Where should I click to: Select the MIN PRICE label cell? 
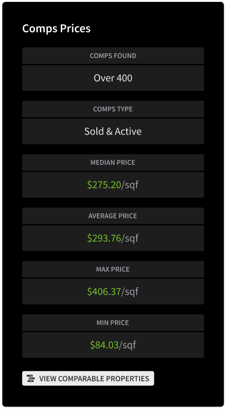pyautogui.click(x=113, y=322)
